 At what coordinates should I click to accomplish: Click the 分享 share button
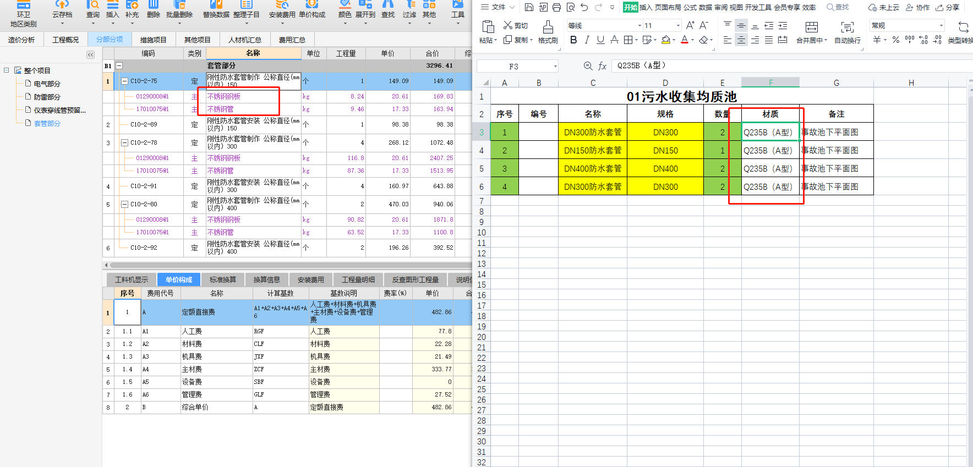point(948,7)
